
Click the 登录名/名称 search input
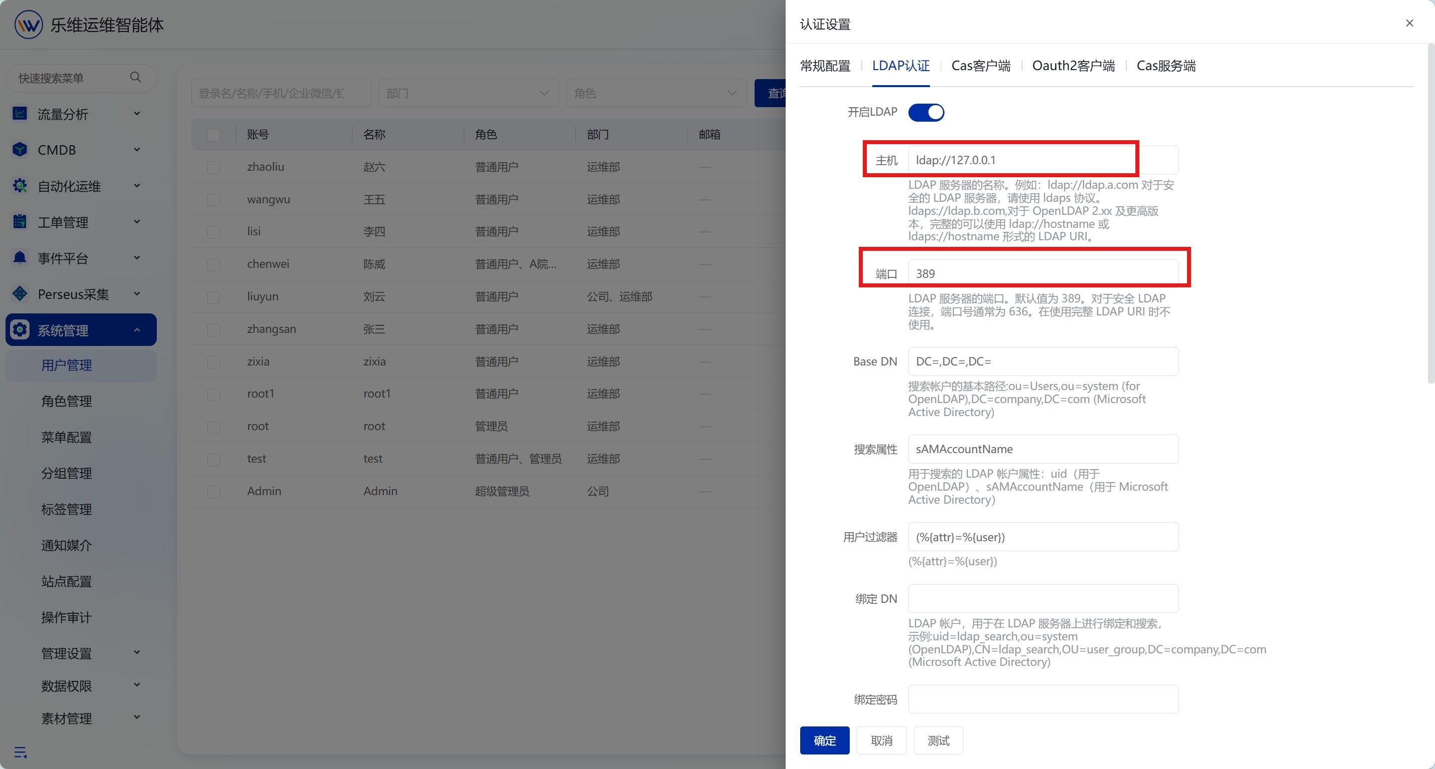tap(281, 93)
